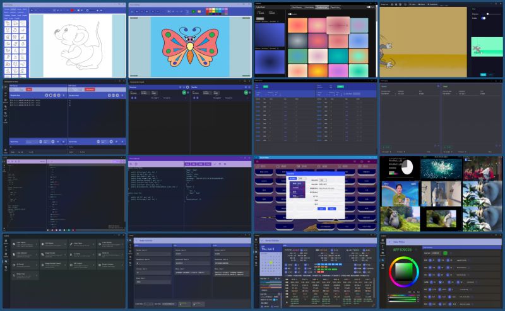Click the hex color code text
The image size is (505, 311).
point(402,250)
